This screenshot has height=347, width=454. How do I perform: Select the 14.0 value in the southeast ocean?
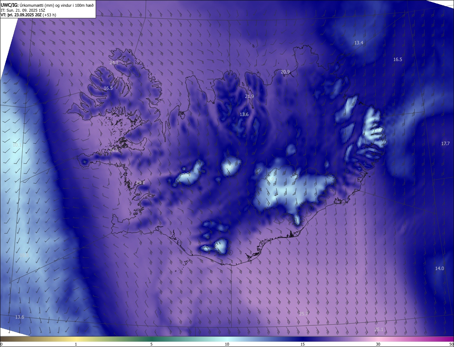coord(439,268)
